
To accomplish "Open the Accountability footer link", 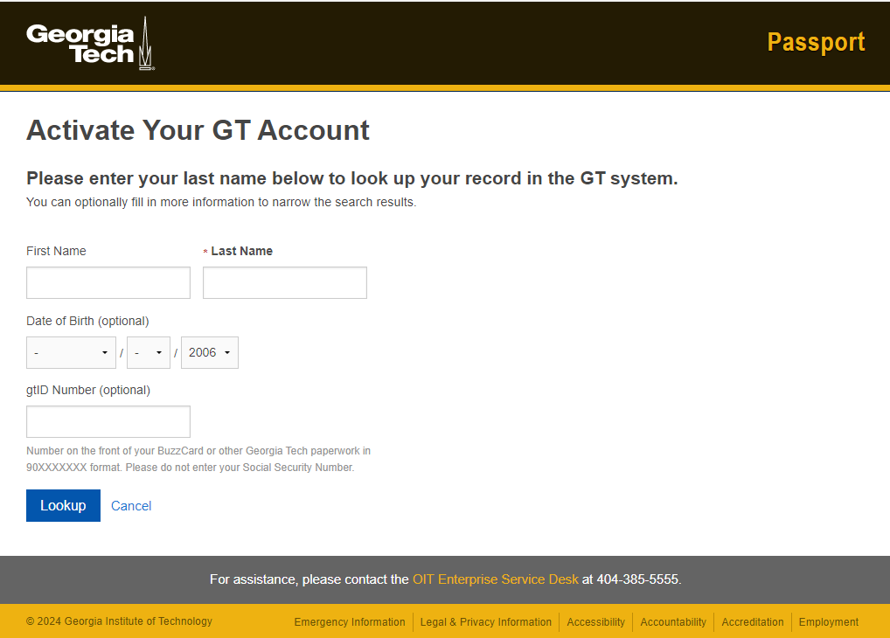I will [x=673, y=622].
